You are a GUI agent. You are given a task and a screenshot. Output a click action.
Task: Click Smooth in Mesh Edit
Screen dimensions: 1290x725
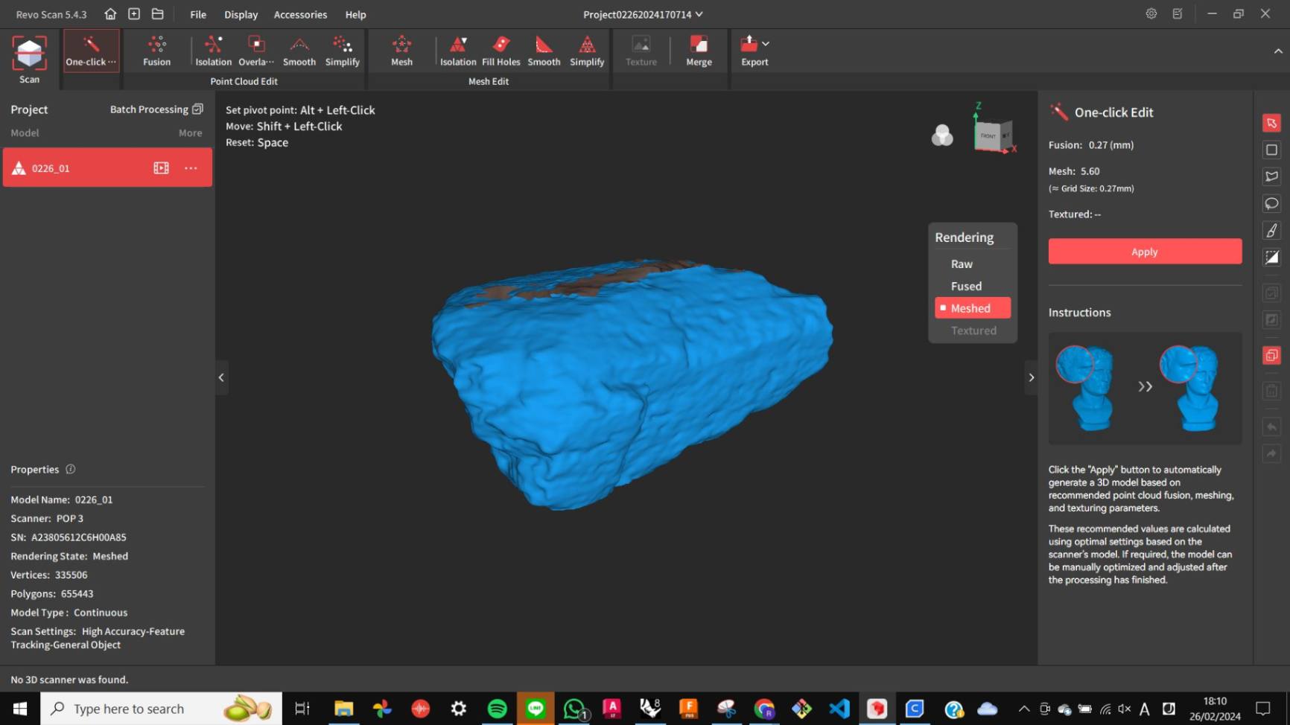[x=544, y=51]
